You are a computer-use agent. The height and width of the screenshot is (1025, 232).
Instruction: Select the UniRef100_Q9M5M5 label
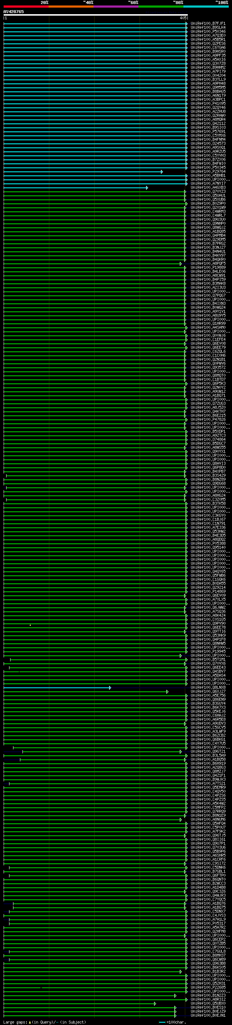[208, 87]
